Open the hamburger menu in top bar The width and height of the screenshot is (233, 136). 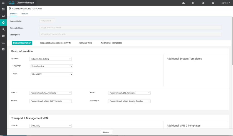pyautogui.click(x=3, y=3)
